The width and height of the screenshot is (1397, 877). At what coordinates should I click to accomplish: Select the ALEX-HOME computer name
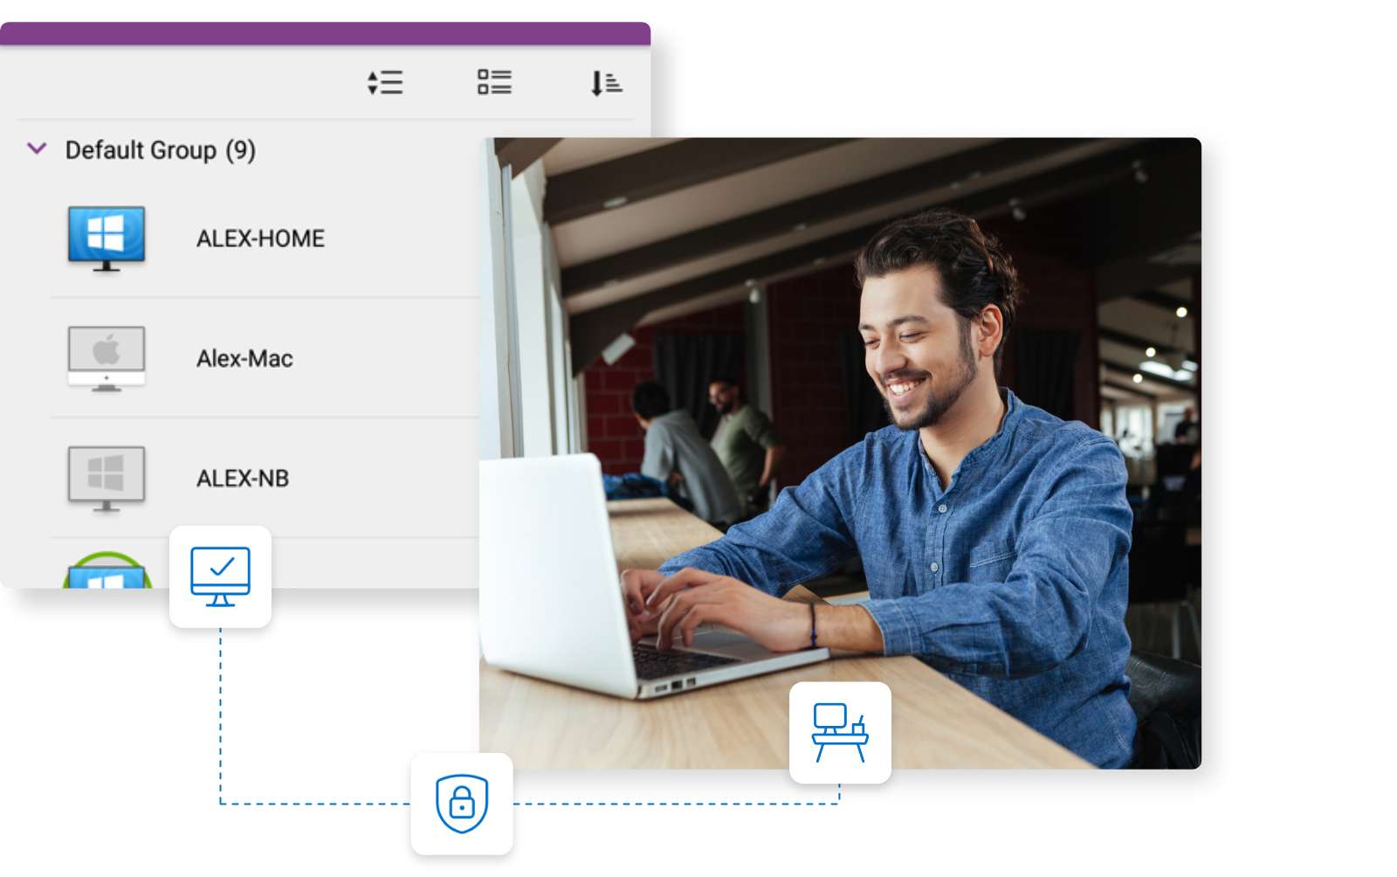click(260, 238)
